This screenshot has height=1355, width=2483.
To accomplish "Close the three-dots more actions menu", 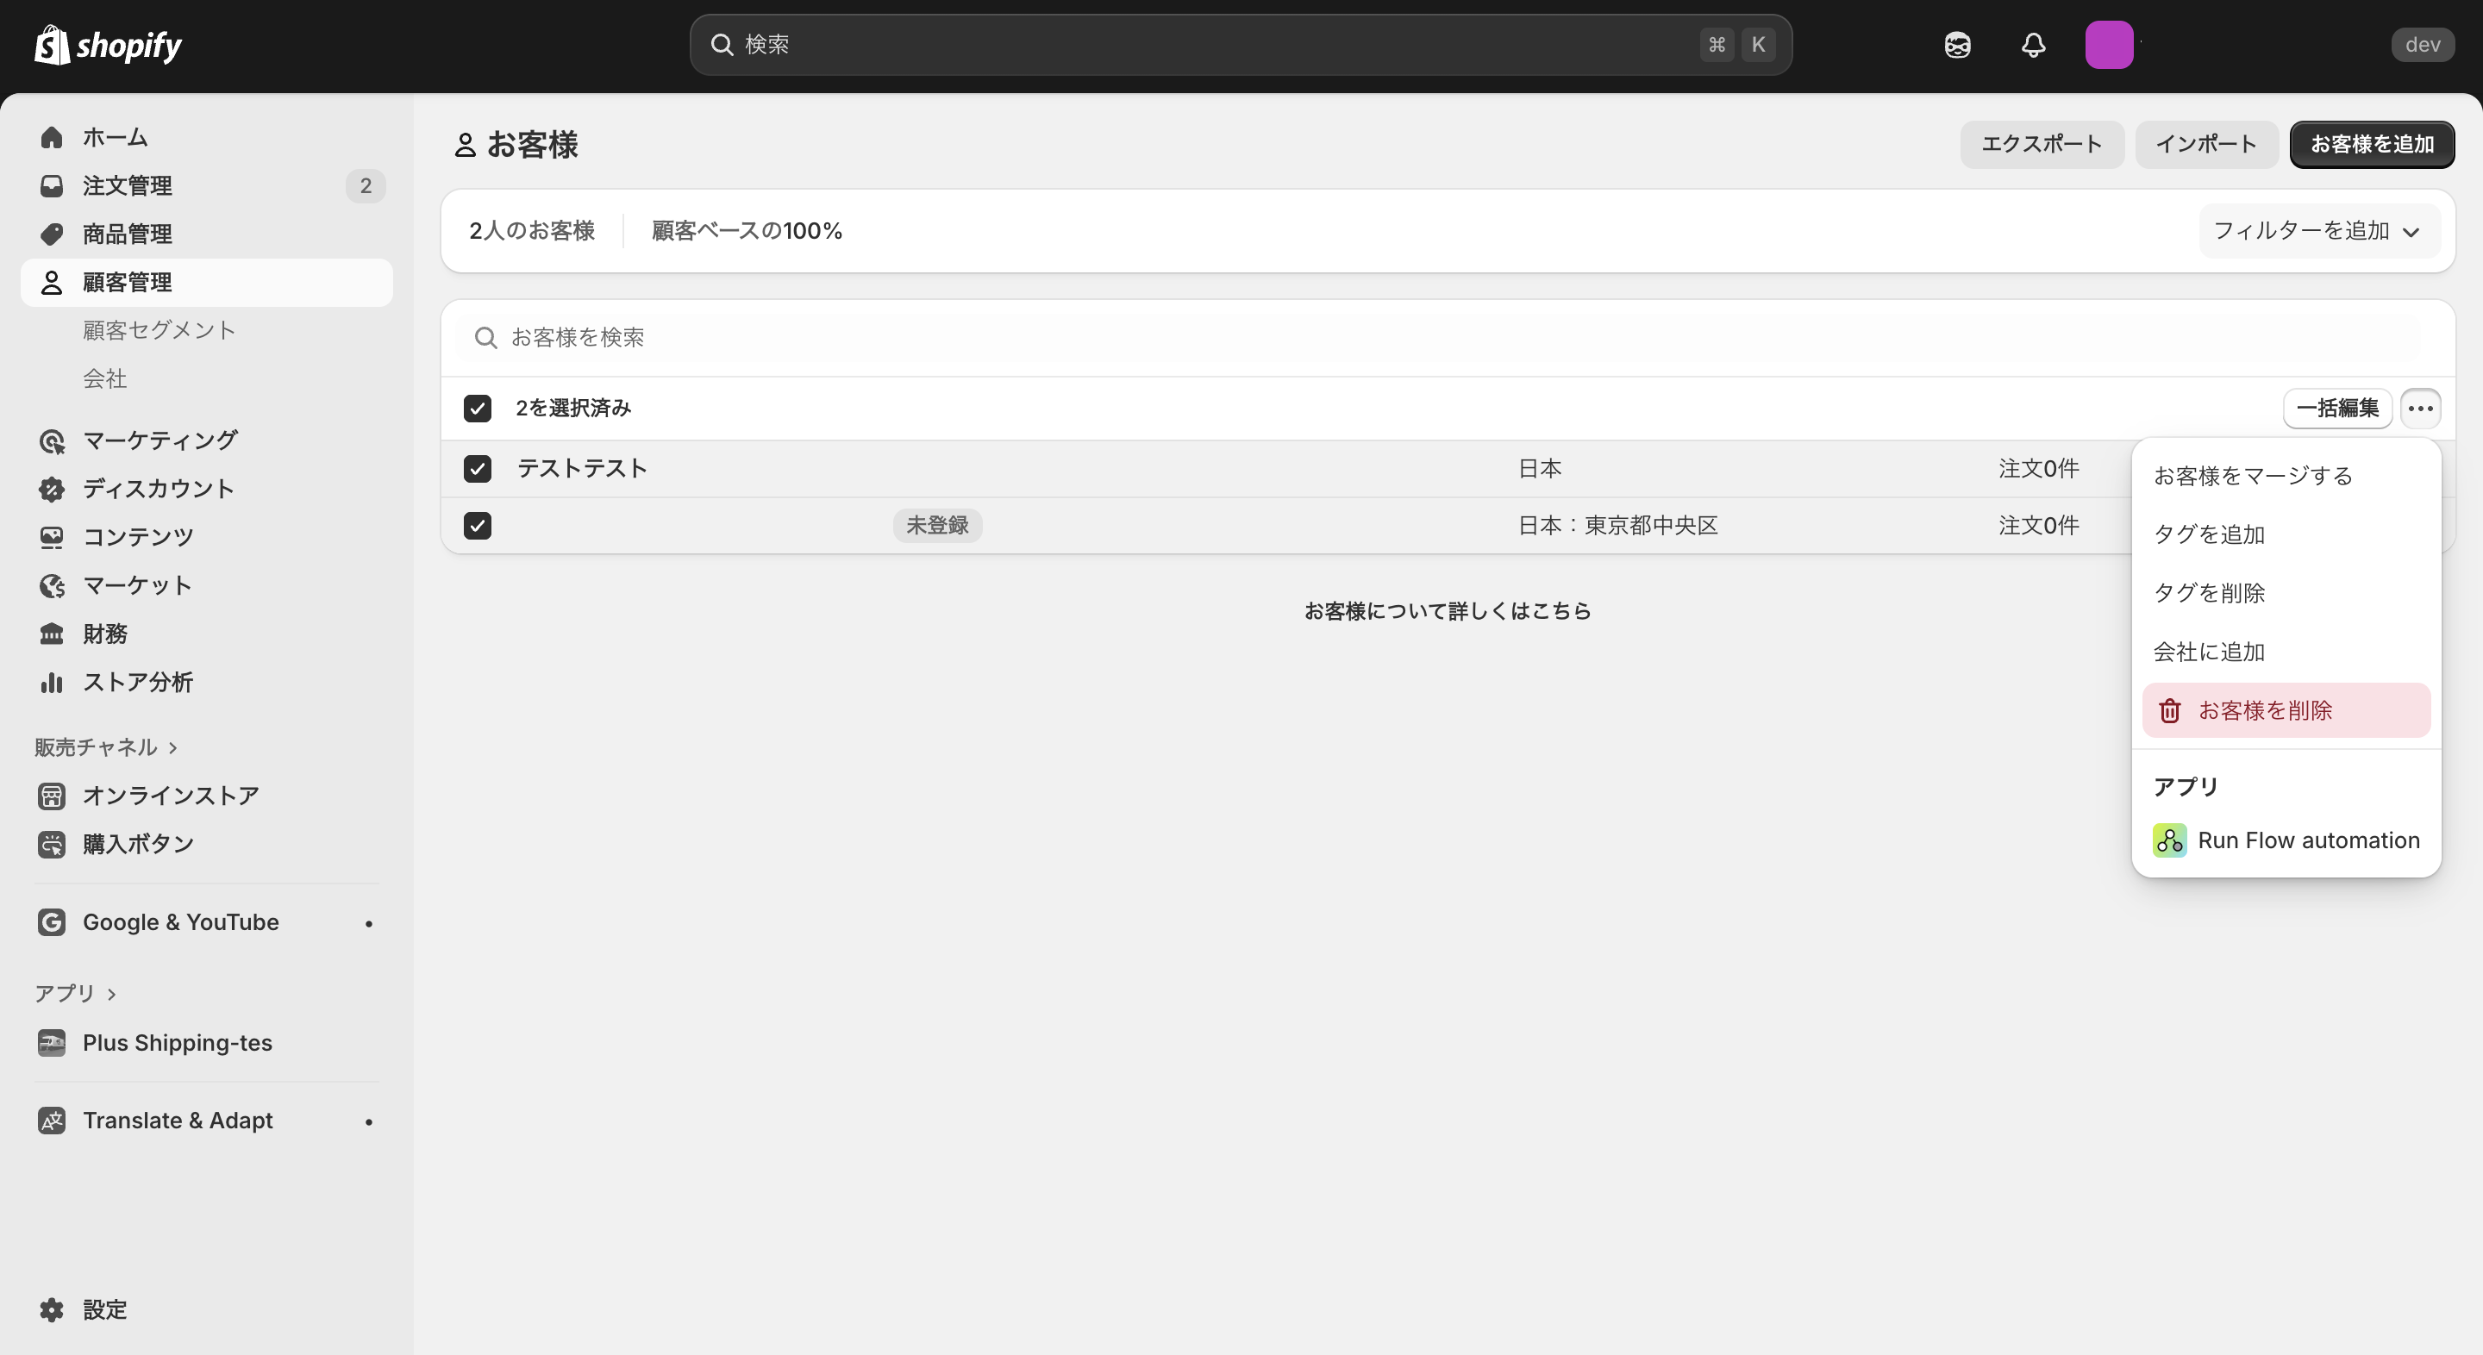I will pyautogui.click(x=2419, y=409).
